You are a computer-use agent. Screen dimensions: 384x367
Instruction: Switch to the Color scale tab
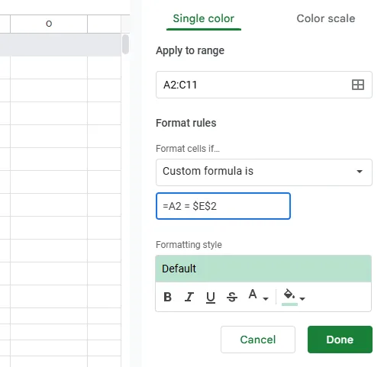[x=326, y=19]
